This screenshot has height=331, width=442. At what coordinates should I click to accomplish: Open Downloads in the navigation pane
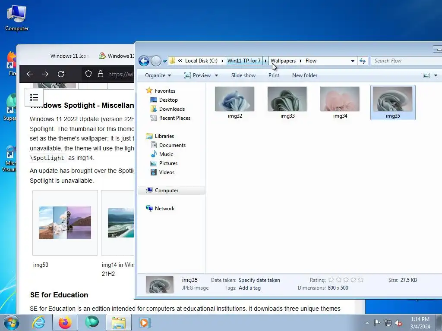pyautogui.click(x=172, y=109)
